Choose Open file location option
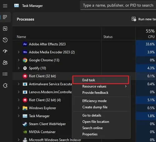 click(x=101, y=122)
